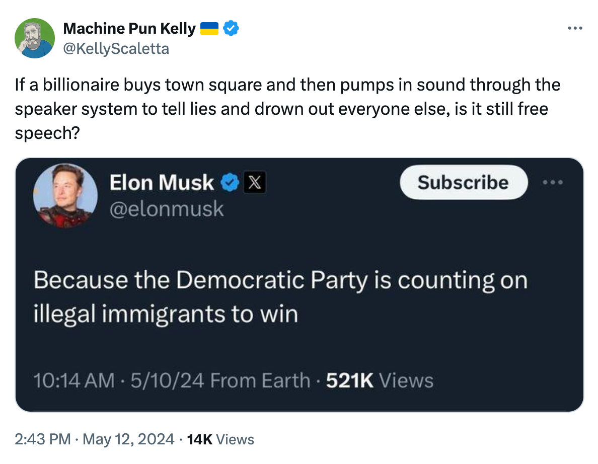Click the Elon Musk display name

tap(162, 183)
